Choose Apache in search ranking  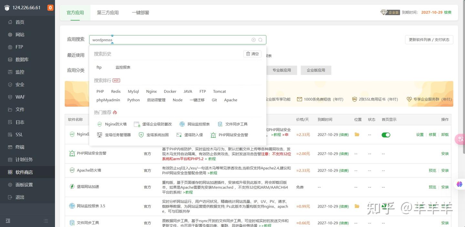pyautogui.click(x=231, y=100)
